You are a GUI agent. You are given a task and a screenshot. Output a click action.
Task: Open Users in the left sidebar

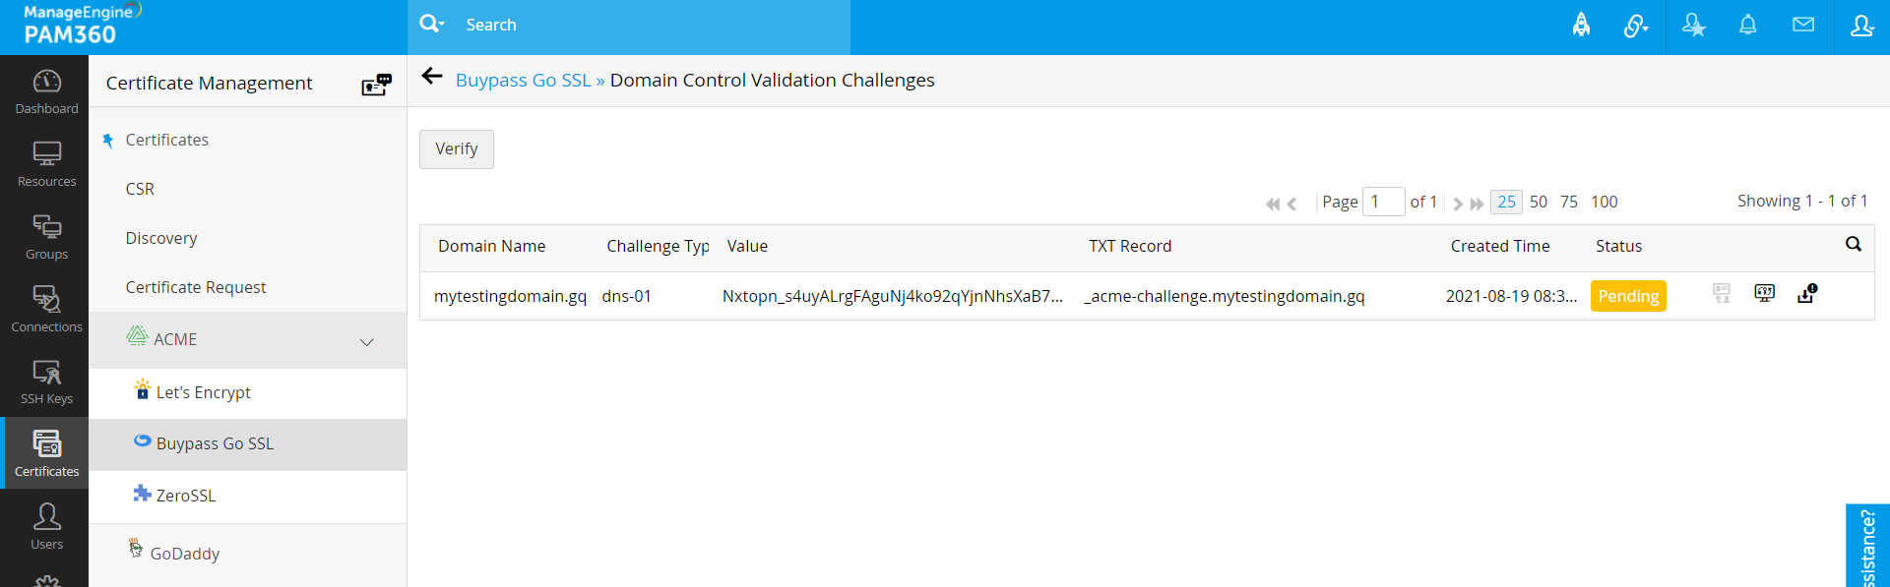coord(46,526)
